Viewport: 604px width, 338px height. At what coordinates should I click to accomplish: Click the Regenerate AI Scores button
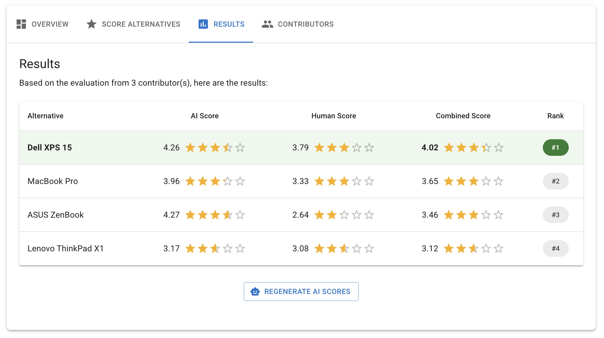coord(301,291)
